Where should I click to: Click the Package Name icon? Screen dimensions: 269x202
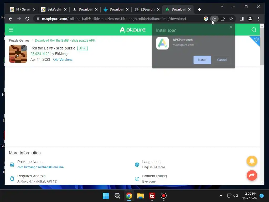(12, 165)
